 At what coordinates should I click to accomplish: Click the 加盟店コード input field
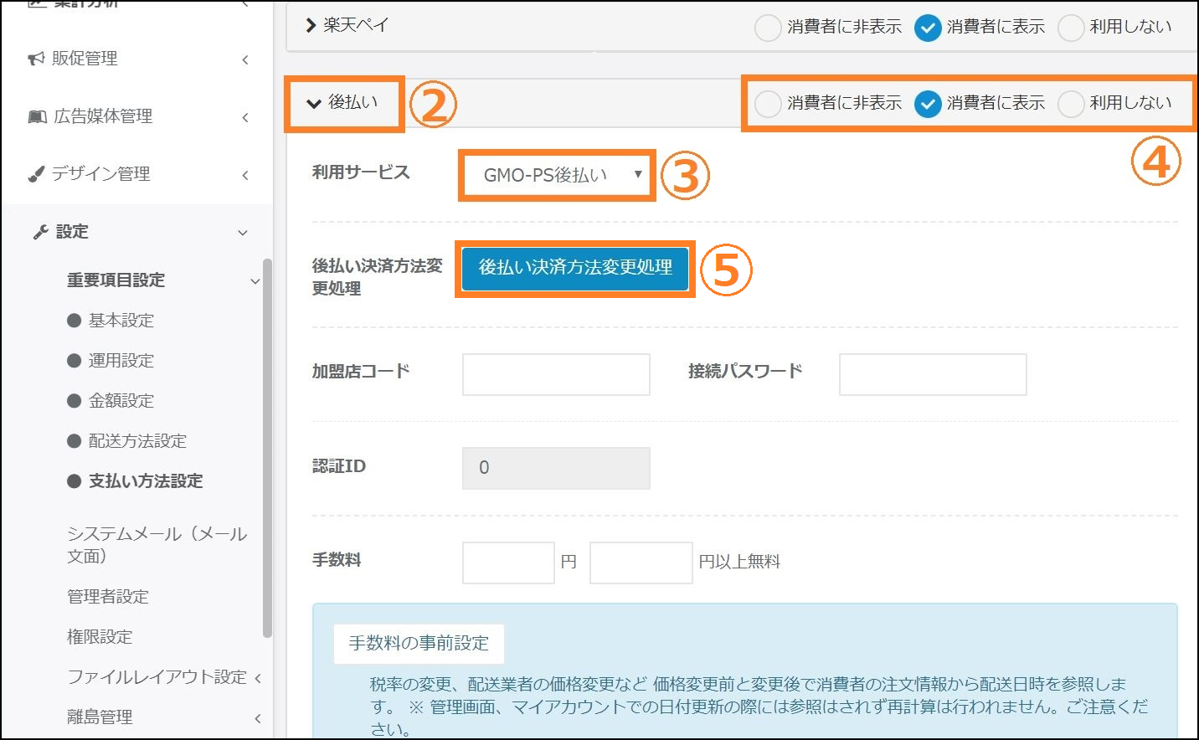point(556,374)
